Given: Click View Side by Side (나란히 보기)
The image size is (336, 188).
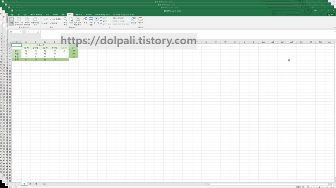Looking at the screenshot, I should (119, 18).
